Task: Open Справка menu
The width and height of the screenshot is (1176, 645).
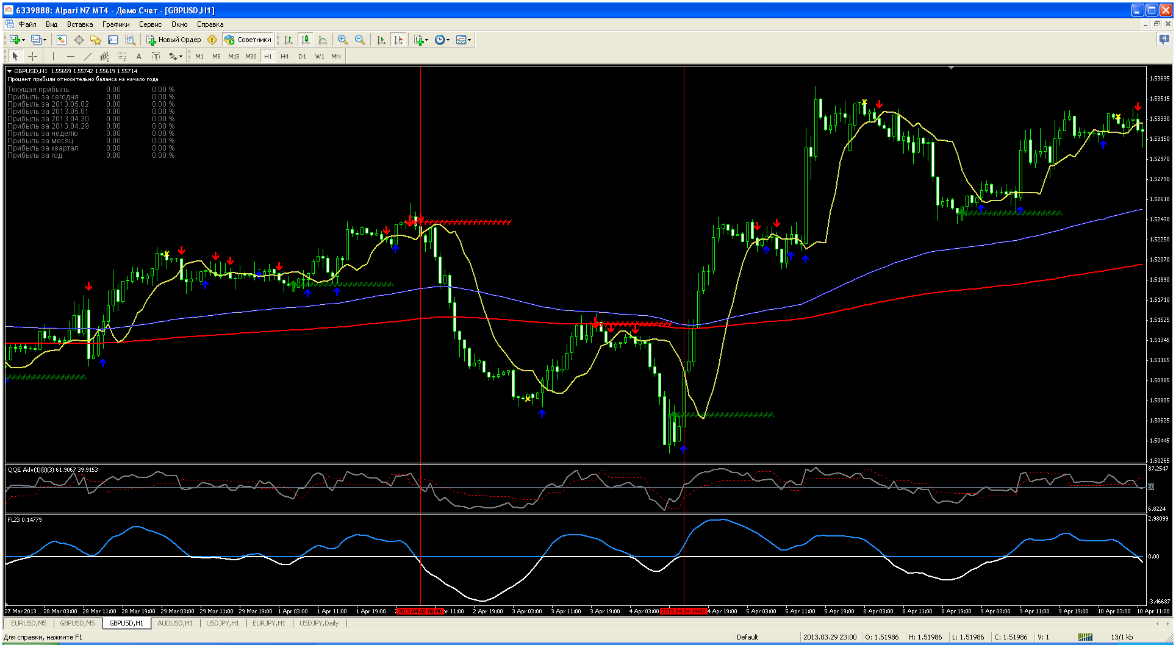Action: 210,24
